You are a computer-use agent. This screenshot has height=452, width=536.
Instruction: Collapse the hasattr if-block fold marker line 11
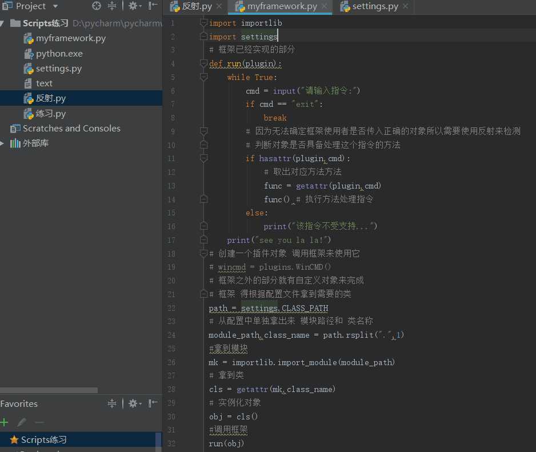point(203,158)
